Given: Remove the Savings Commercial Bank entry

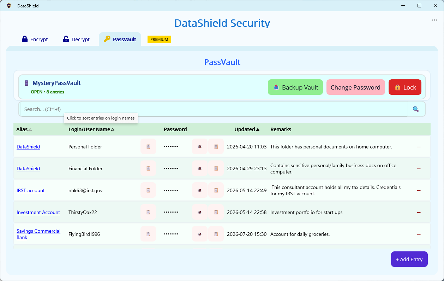Looking at the screenshot, I should (419, 234).
